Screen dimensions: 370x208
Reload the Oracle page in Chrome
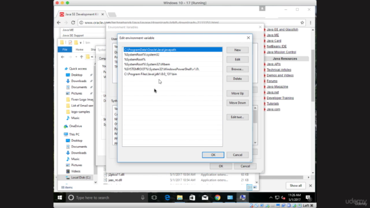[73, 23]
